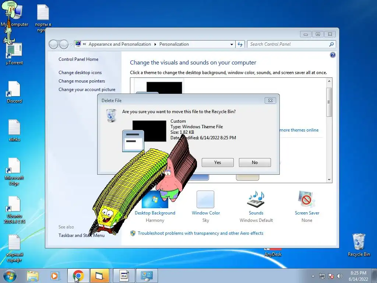Open Google Chrome from taskbar
The height and width of the screenshot is (283, 377).
point(78,276)
